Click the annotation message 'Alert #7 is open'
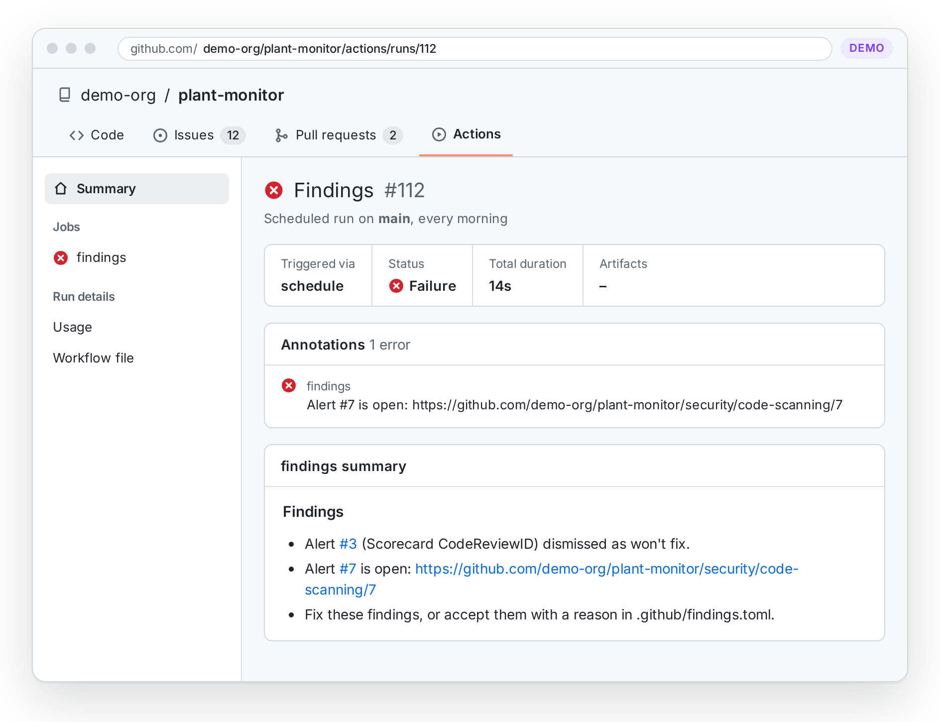The image size is (940, 722). (x=575, y=405)
